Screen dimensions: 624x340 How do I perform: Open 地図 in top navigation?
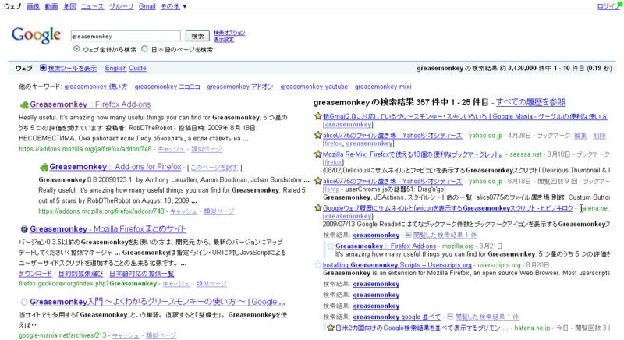click(x=69, y=6)
